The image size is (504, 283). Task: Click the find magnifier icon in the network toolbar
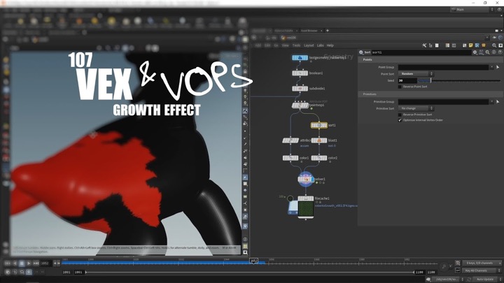(x=494, y=45)
